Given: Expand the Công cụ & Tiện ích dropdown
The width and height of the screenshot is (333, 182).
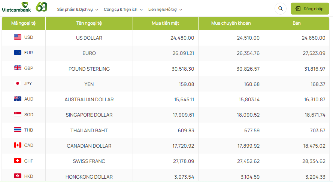Looking at the screenshot, I should tap(123, 9).
